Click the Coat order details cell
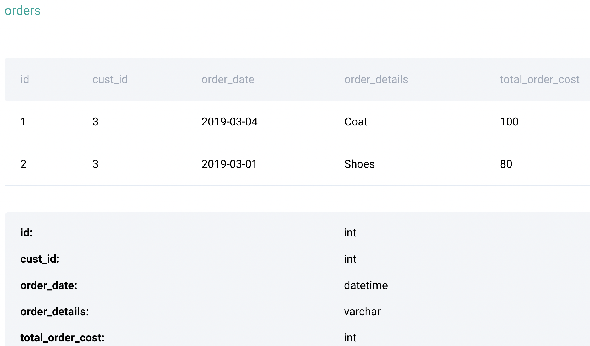Image resolution: width=590 pixels, height=346 pixels. point(356,122)
